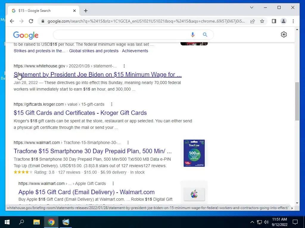Bookmark this page with the star

[262, 21]
